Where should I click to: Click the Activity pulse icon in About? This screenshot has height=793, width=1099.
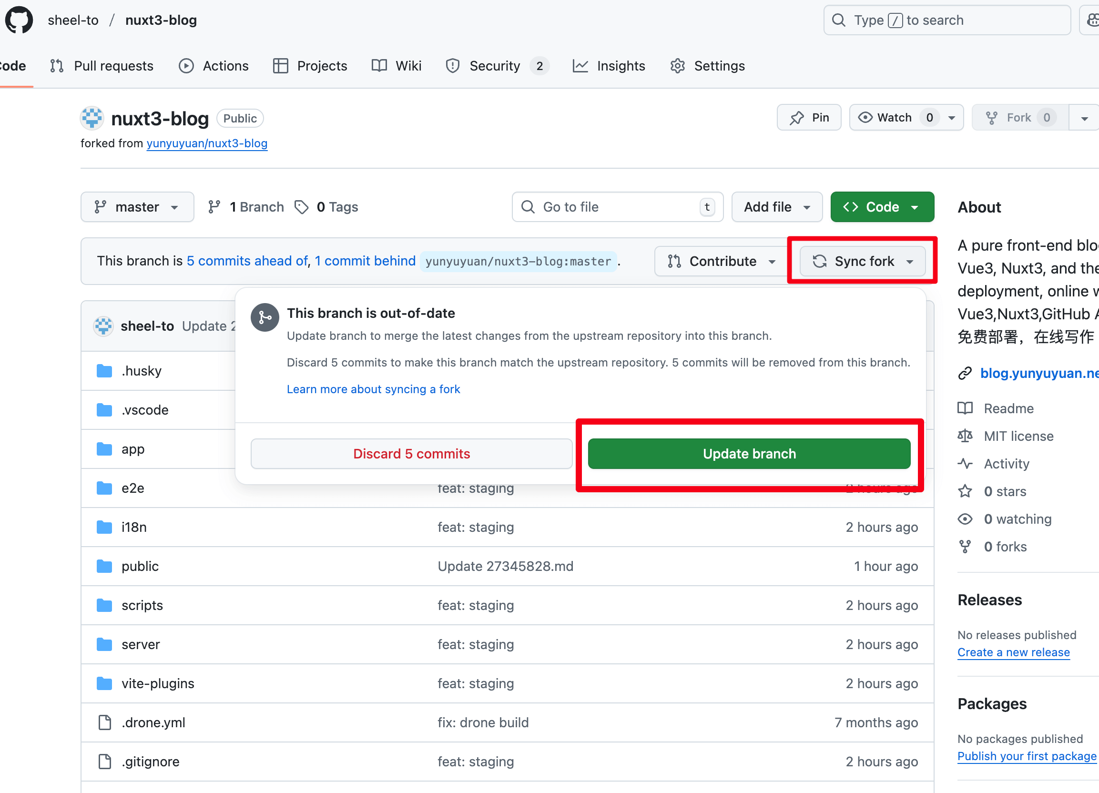[x=965, y=464]
